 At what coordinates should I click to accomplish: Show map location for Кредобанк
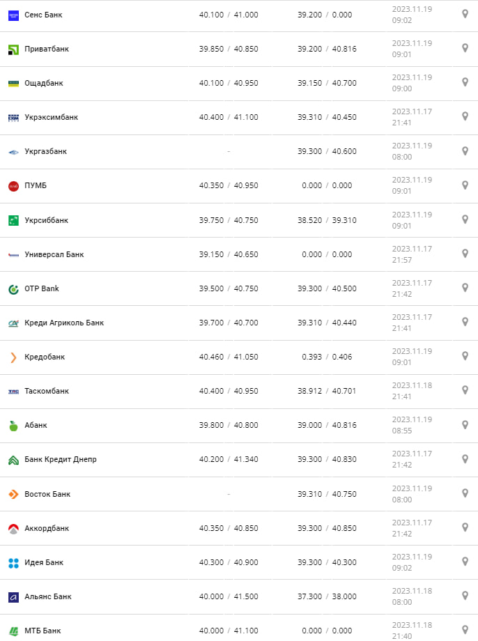click(465, 356)
